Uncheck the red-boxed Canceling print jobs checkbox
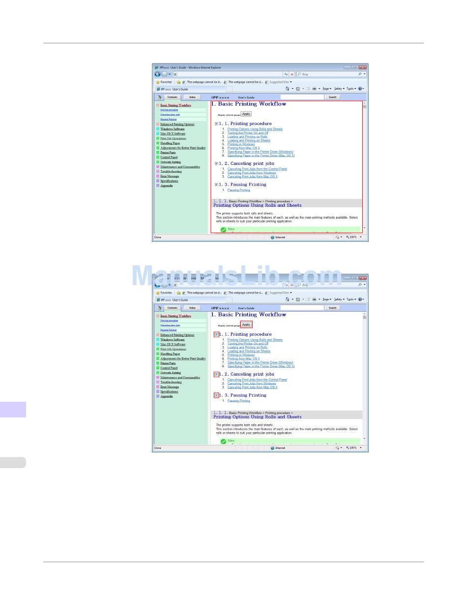This screenshot has width=467, height=605. [x=216, y=374]
